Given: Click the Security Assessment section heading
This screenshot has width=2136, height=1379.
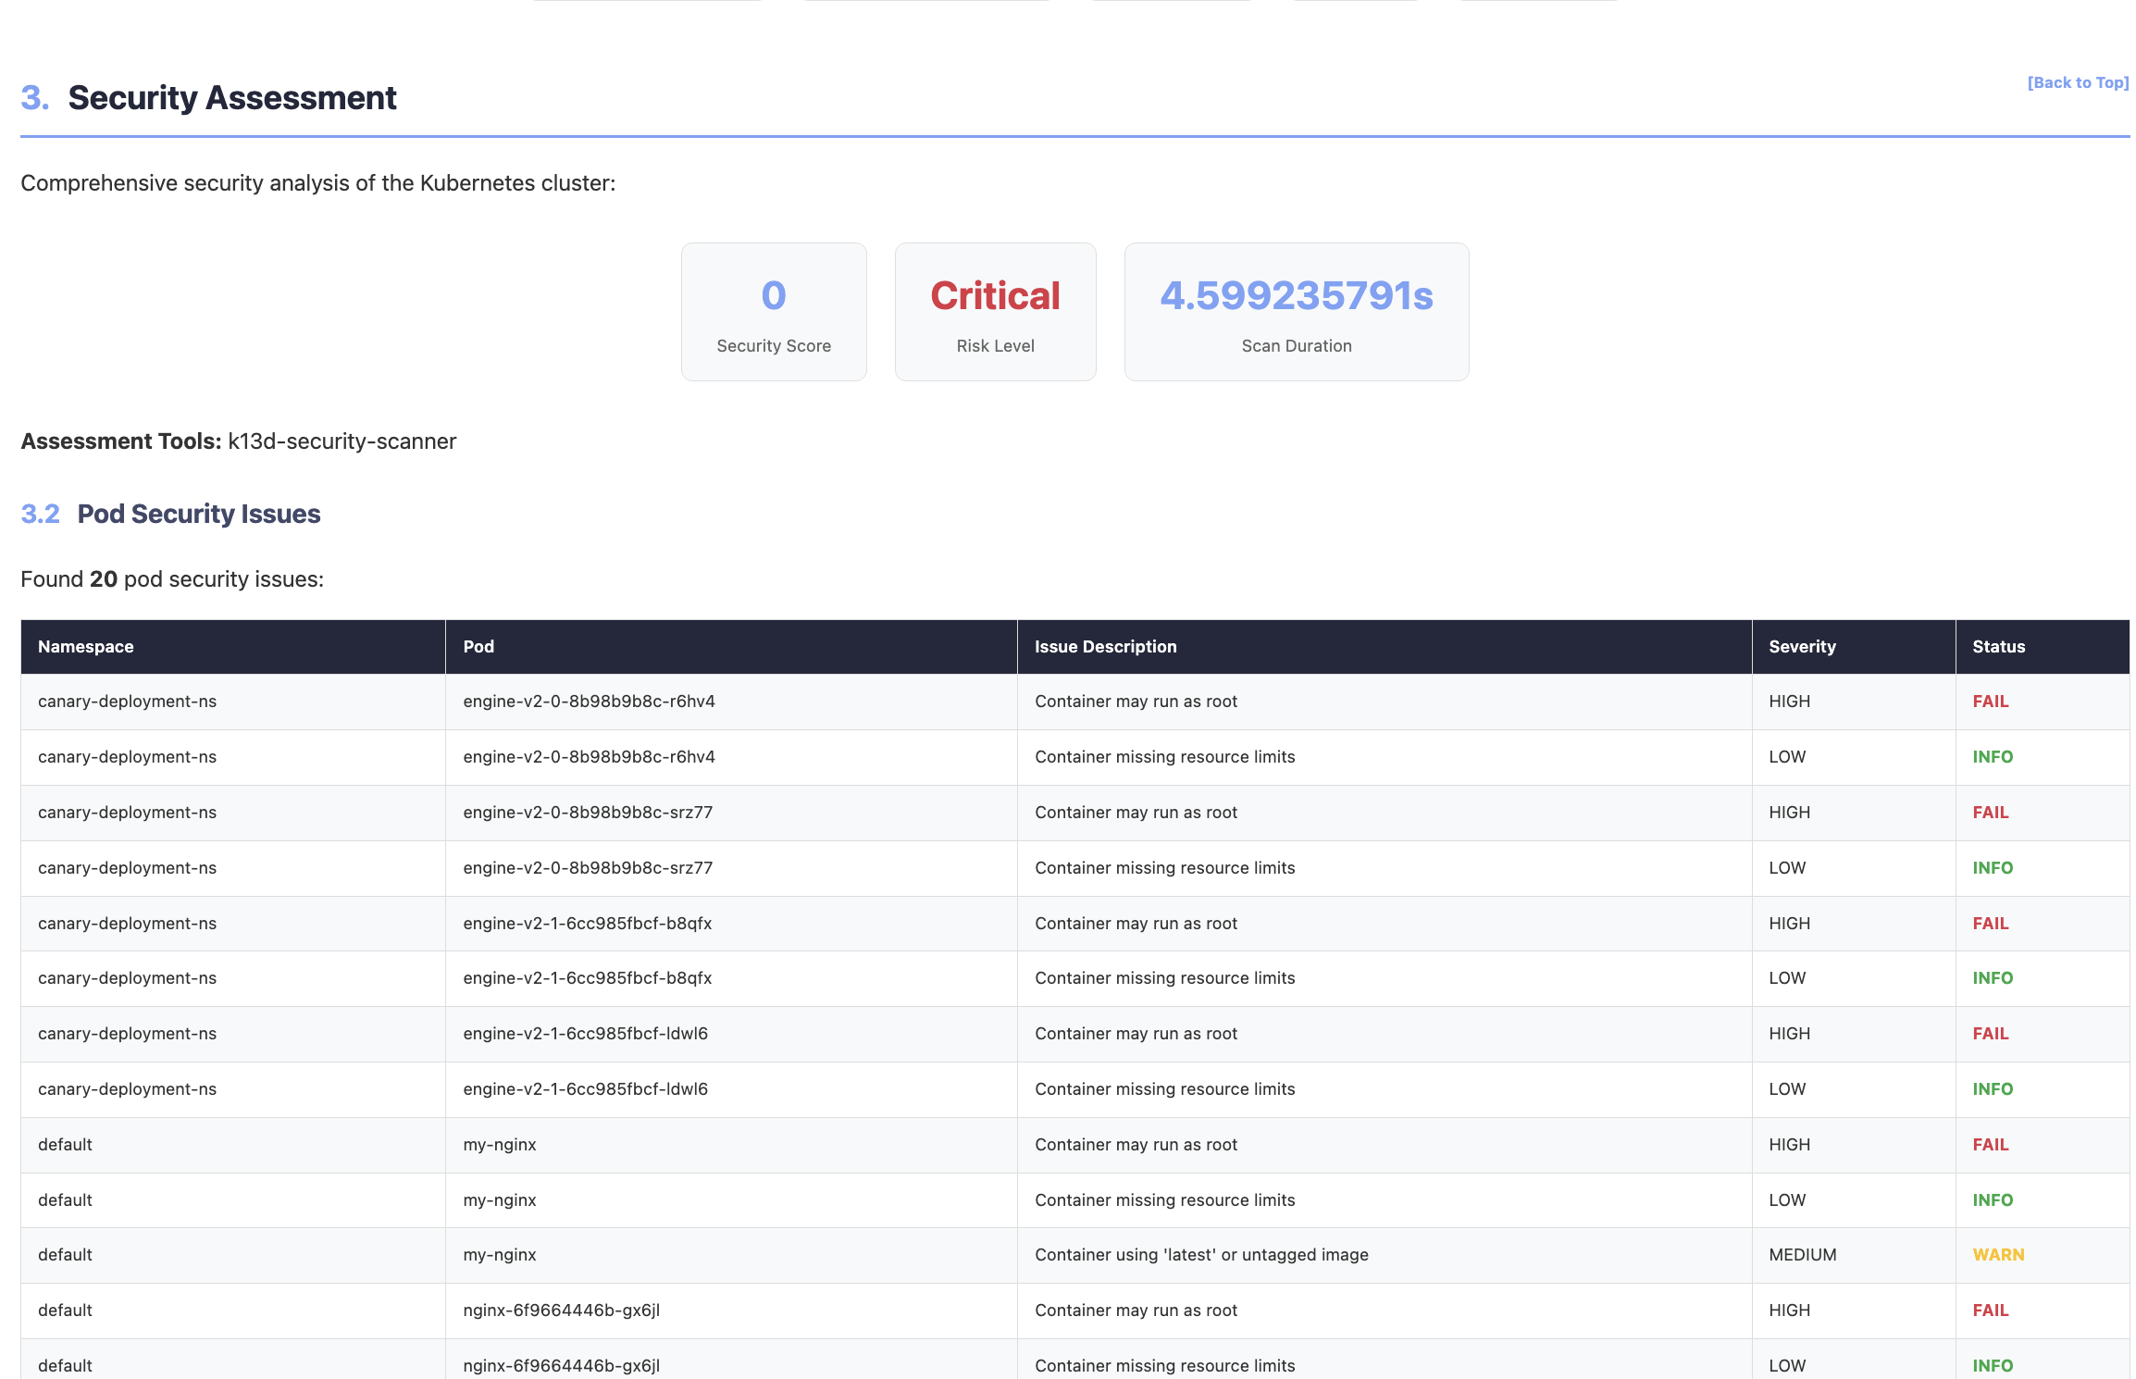Looking at the screenshot, I should pos(231,98).
